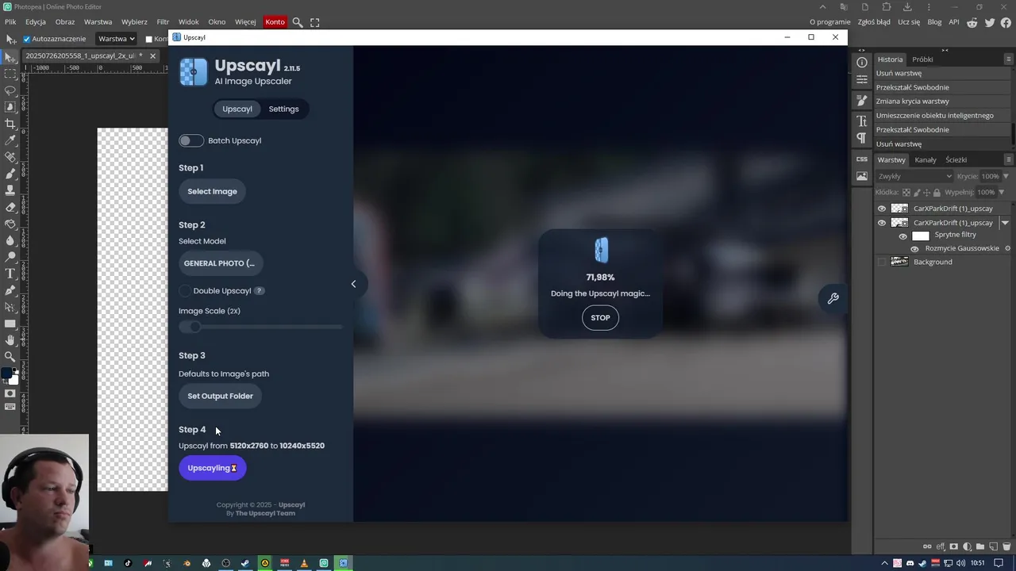Image resolution: width=1016 pixels, height=571 pixels.
Task: Click the background color swatch
Action: tap(14, 380)
